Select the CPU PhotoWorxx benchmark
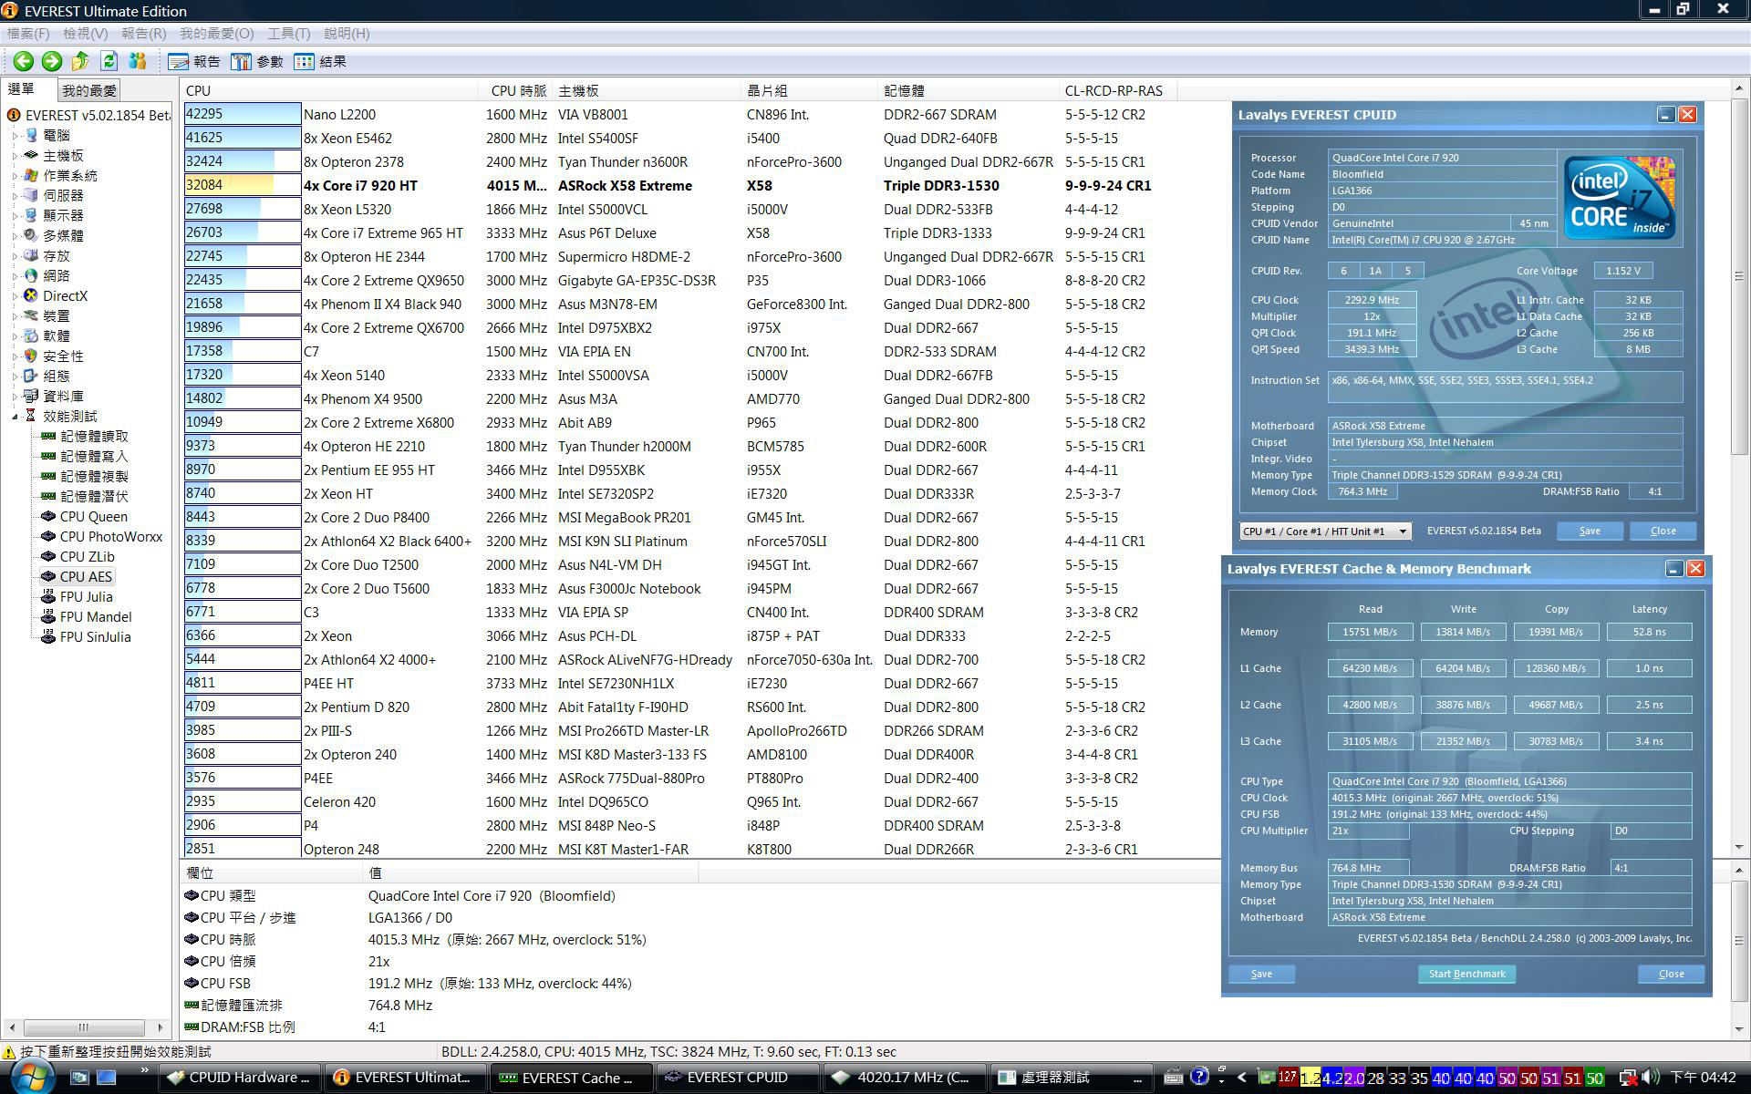Screen dimensions: 1751x1094 point(111,536)
